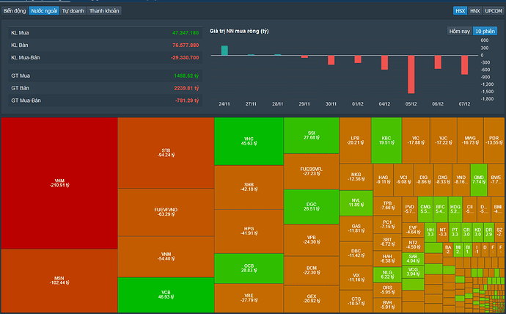
Task: Select the DXG heatmap tile
Action: tap(442, 180)
